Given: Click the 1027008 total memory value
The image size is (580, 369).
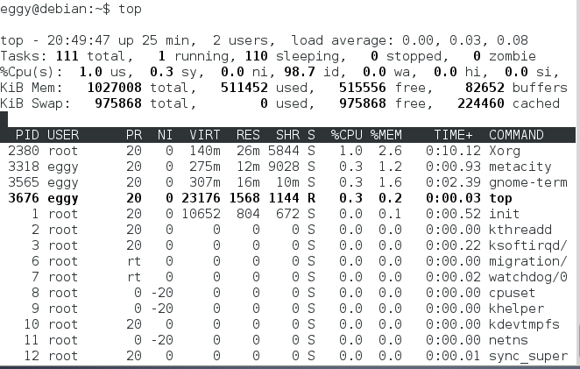Looking at the screenshot, I should click(114, 88).
